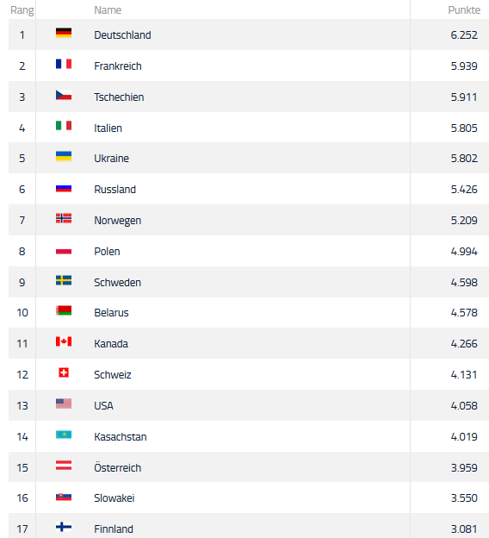Screen dimensions: 489x538
Task: Click the Ukrainian flag icon
Action: pyautogui.click(x=64, y=156)
